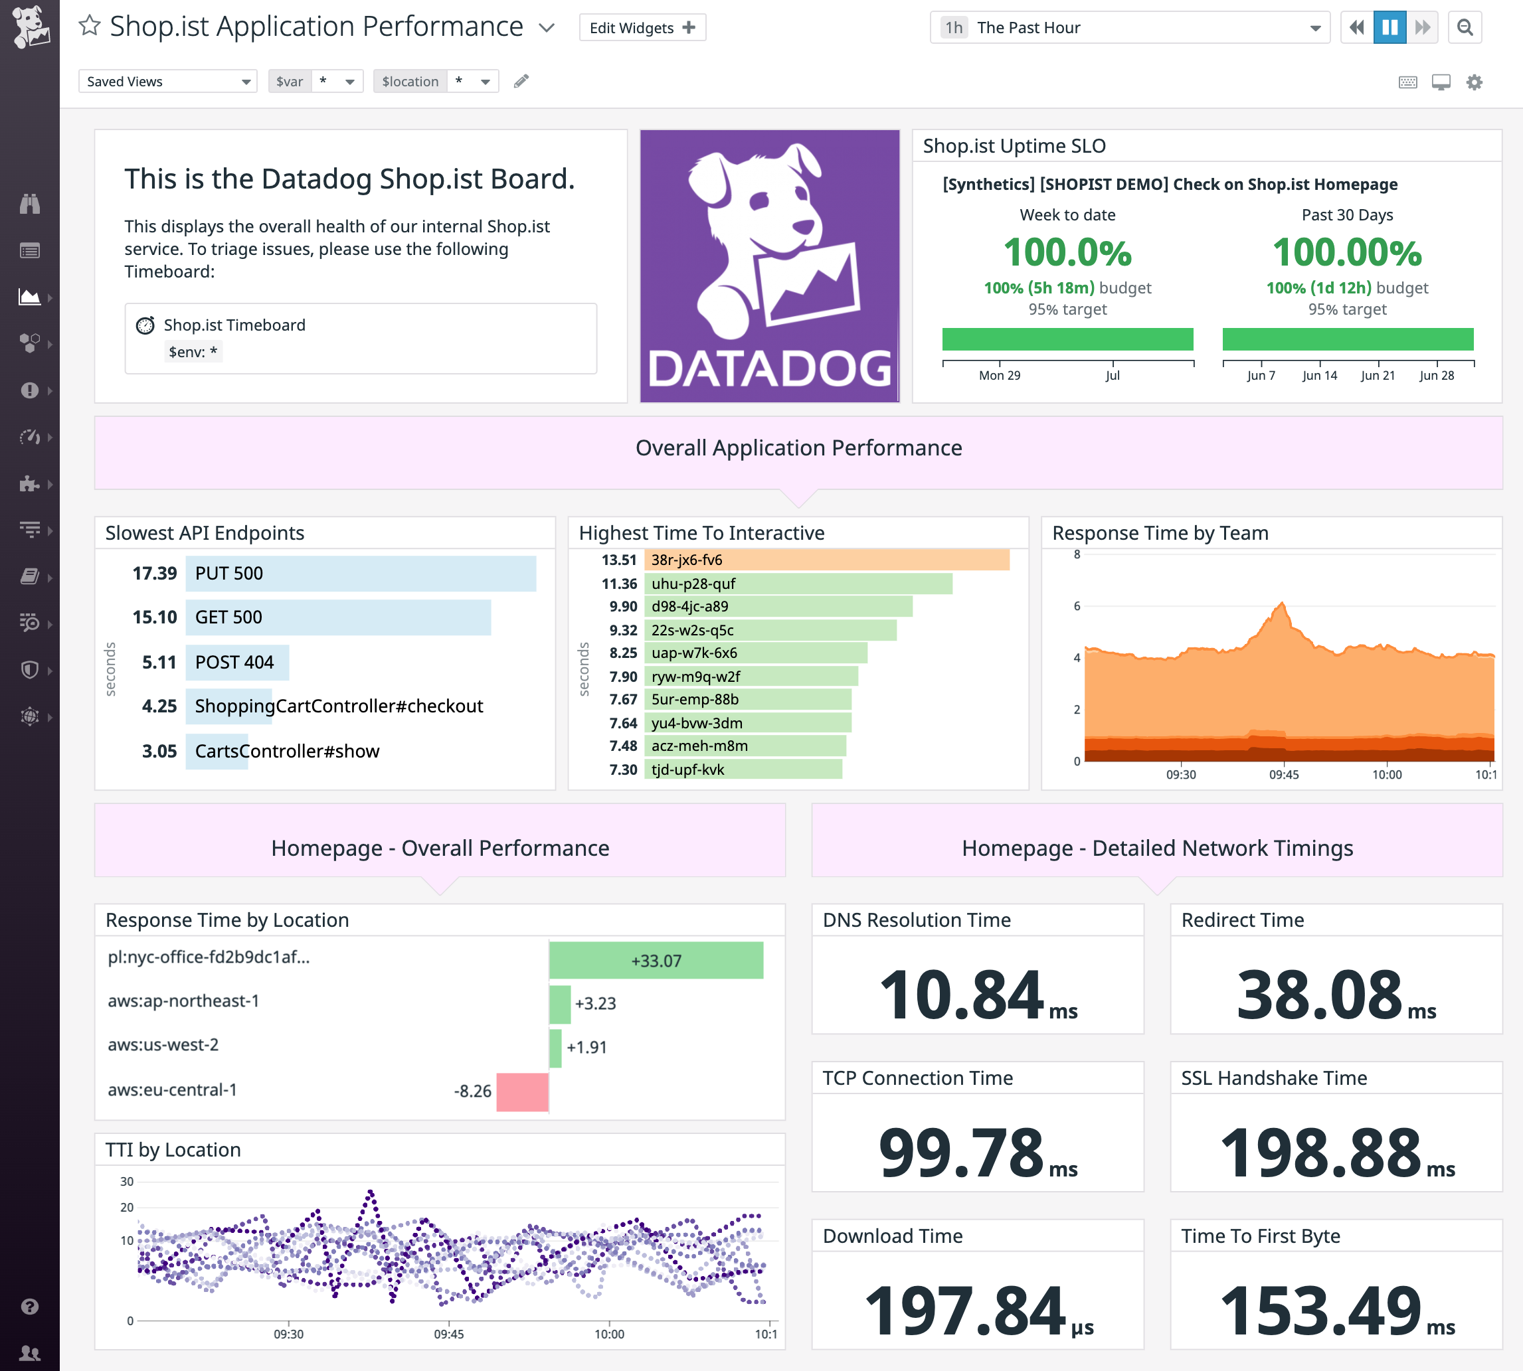Open the dashboard settings gear icon
Viewport: 1523px width, 1371px height.
click(x=1474, y=82)
